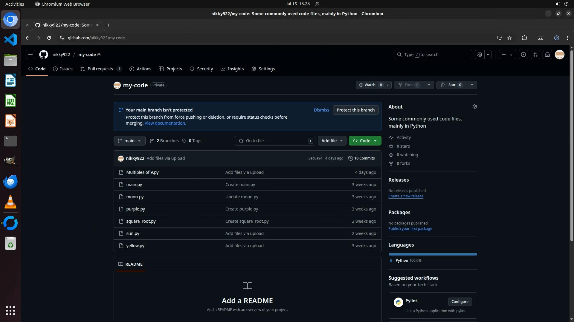Screen dimensions: 574x322
Task: Open the Create a new release link
Action: (x=406, y=196)
